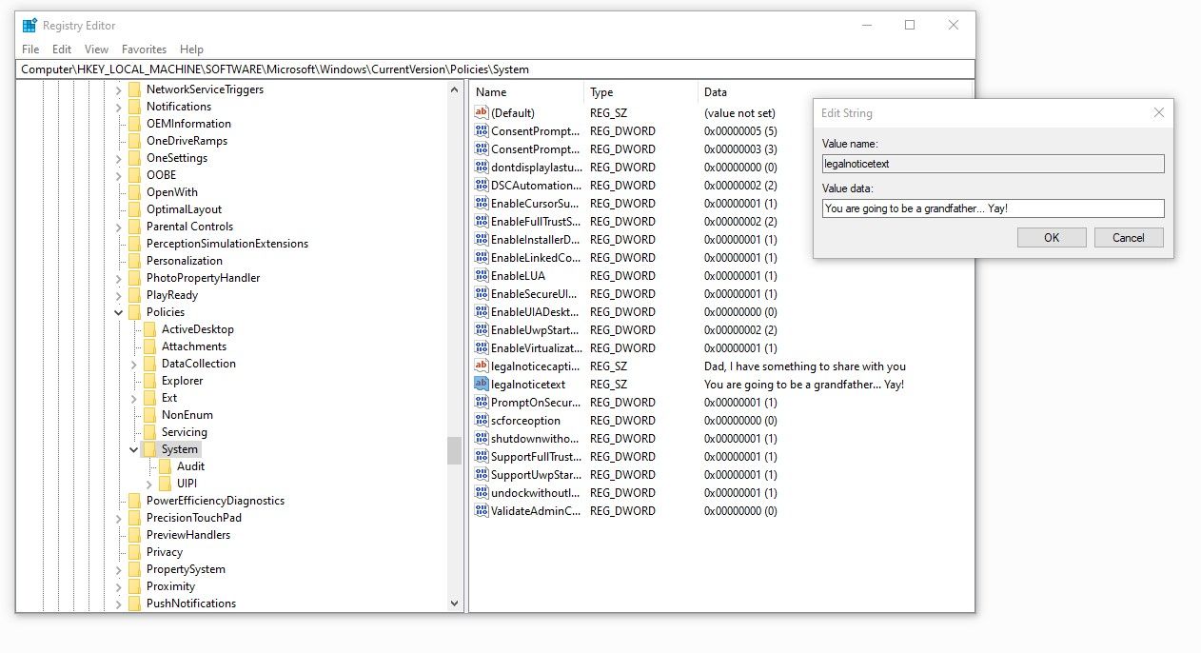Select the ActiveDesktop key
The image size is (1201, 653).
(x=197, y=329)
